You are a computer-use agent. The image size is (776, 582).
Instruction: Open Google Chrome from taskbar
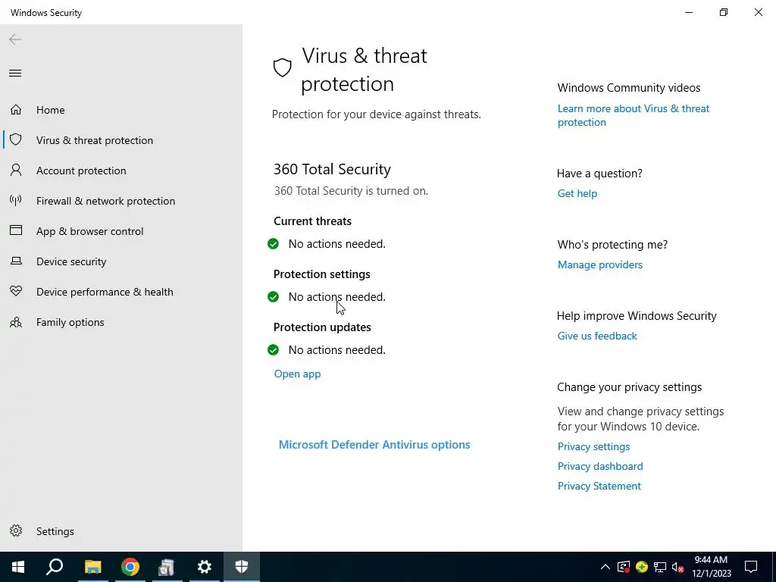(x=130, y=567)
